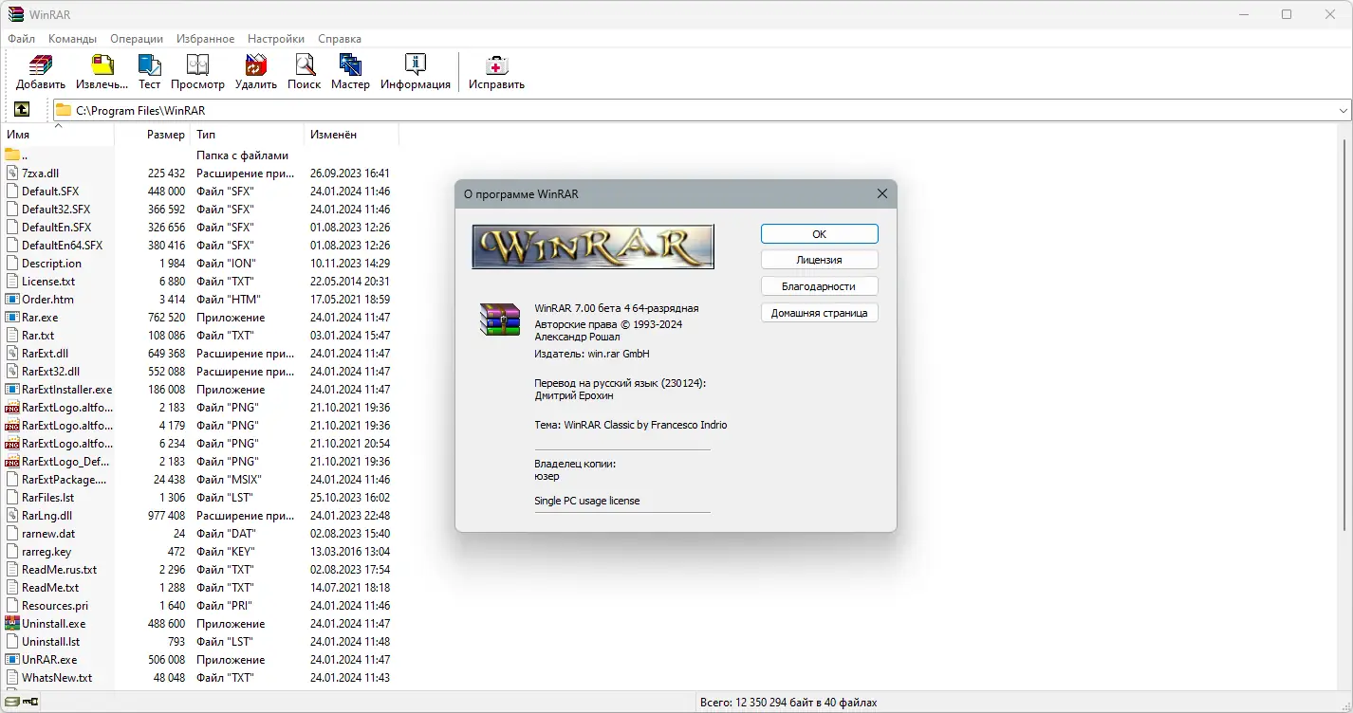Select the RarExtPackage... MSIX file name
Viewport: 1353px width, 713px height.
[x=65, y=480]
